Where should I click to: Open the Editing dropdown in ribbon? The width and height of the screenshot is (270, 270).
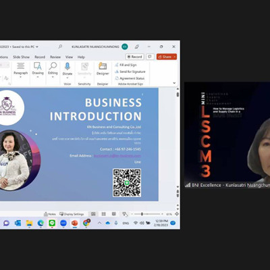(53, 70)
